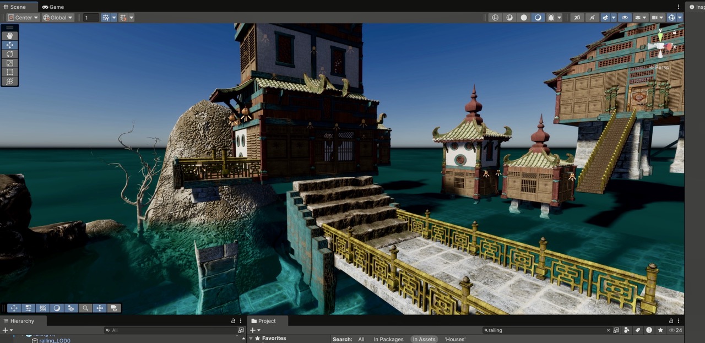The image size is (705, 343).
Task: Open the render layers overlay dropdown
Action: 641,18
